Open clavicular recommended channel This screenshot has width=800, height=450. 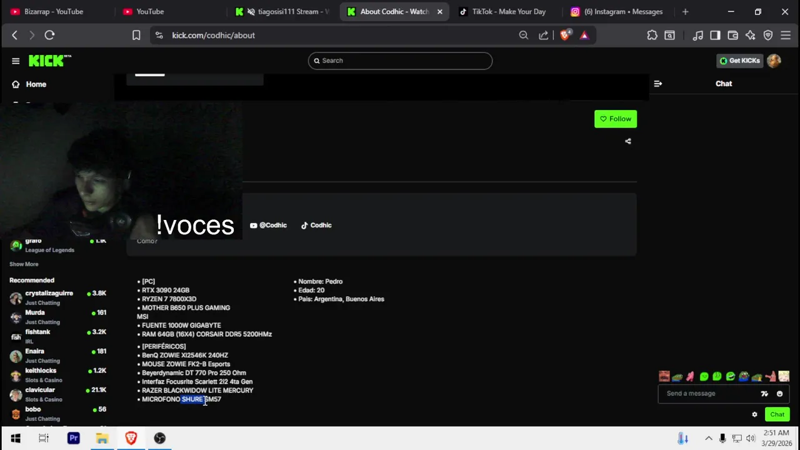pos(58,394)
